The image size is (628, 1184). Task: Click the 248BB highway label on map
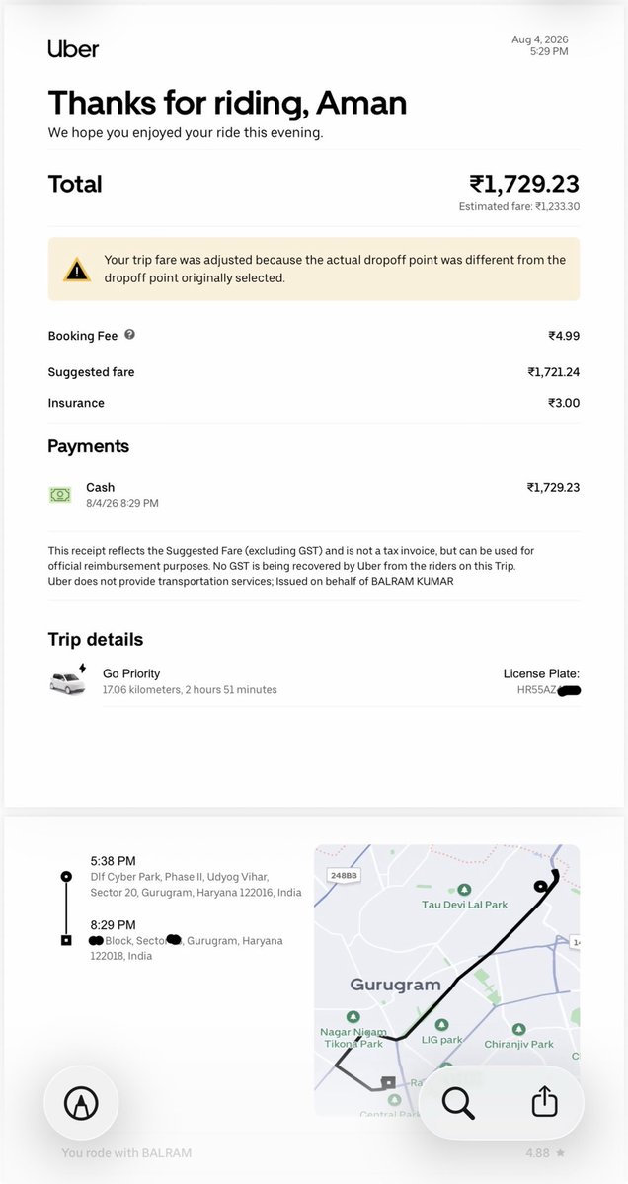click(x=343, y=875)
